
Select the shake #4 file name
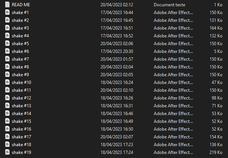coord(20,36)
